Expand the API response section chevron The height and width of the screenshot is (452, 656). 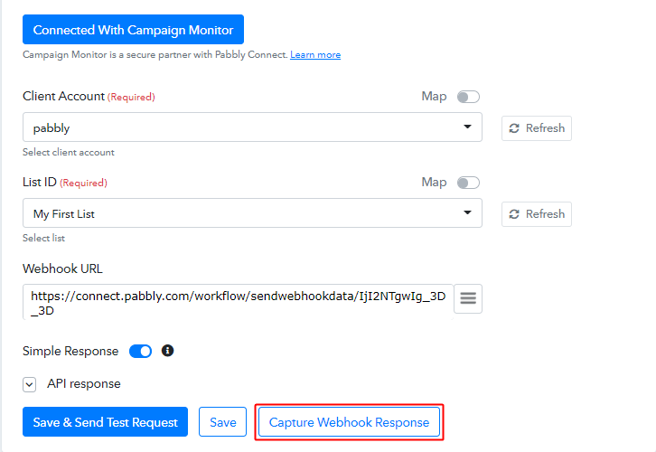[x=29, y=384]
